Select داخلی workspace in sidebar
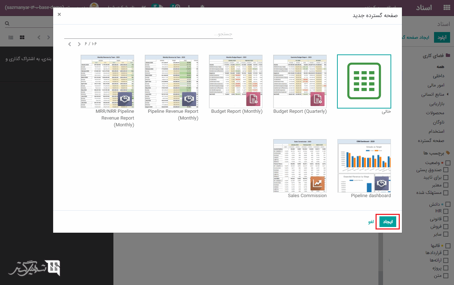 (438, 76)
